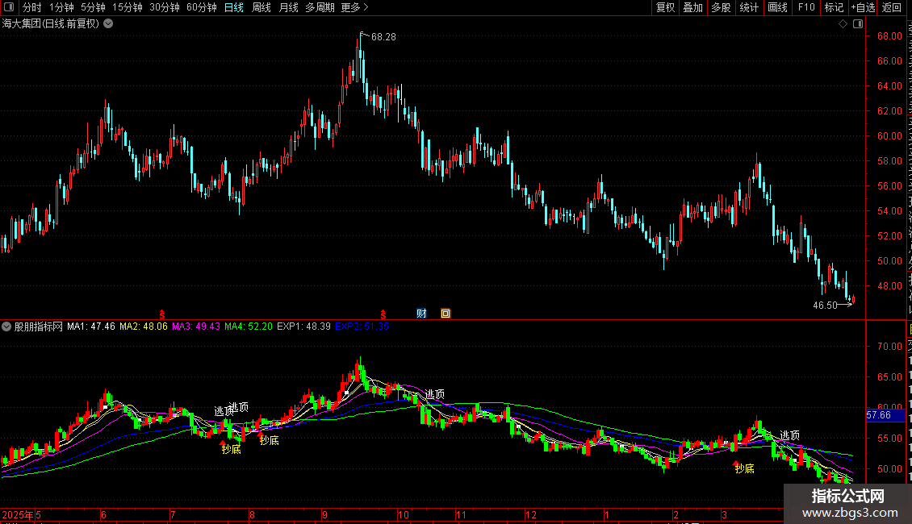Click the EXP1: 48.39 value

pyautogui.click(x=303, y=326)
